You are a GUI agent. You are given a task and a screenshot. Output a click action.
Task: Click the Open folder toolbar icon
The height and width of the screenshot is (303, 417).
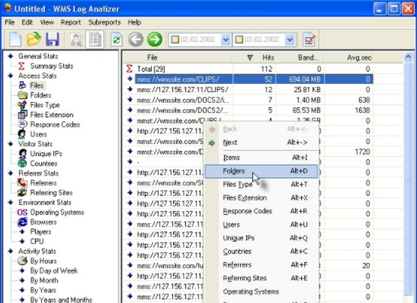(33, 40)
